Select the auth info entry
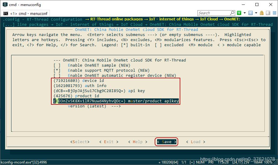This screenshot has width=278, height=165. [80, 86]
